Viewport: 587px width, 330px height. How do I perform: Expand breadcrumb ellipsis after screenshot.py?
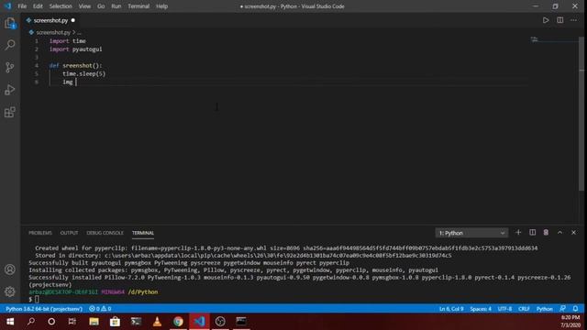pos(79,33)
